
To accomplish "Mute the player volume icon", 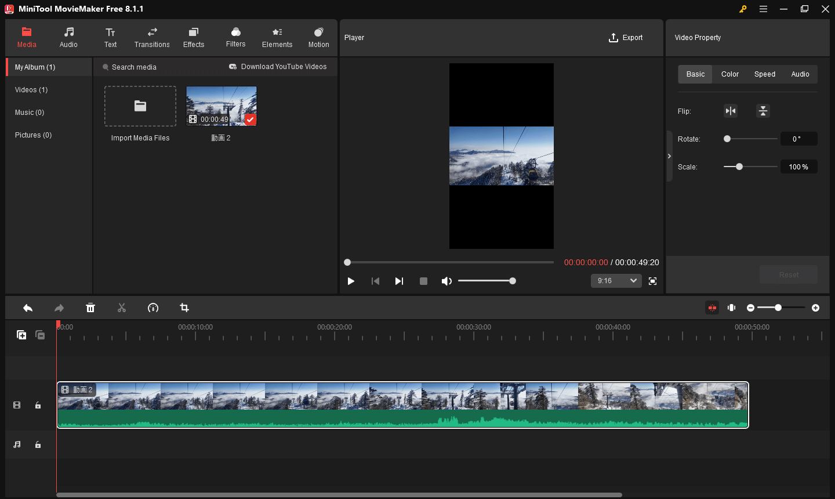I will (x=446, y=281).
